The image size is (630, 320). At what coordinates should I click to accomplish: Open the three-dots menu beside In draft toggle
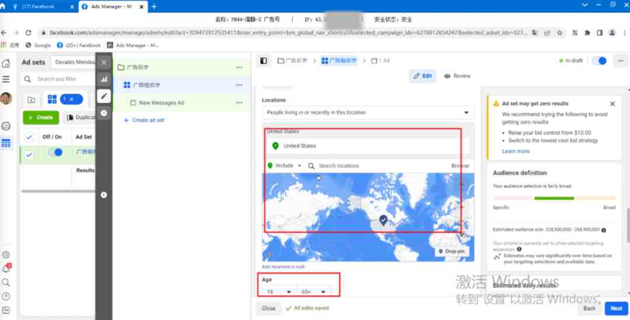coord(621,61)
